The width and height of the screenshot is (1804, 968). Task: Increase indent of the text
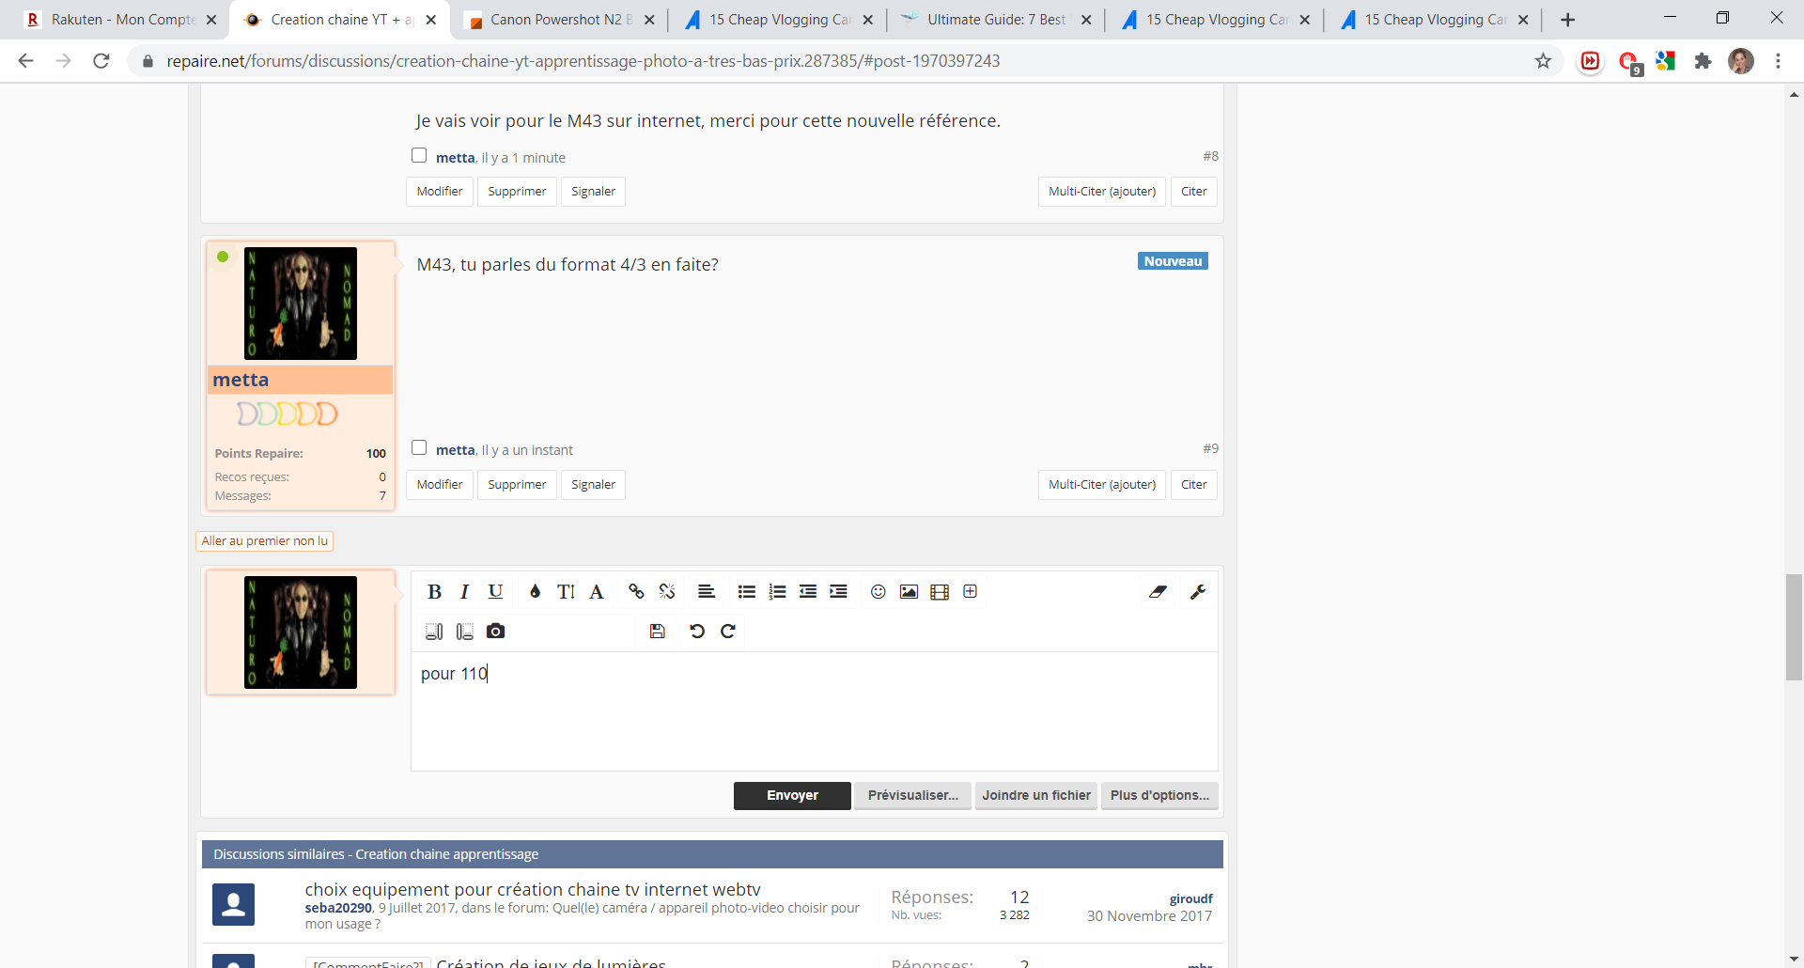839,592
